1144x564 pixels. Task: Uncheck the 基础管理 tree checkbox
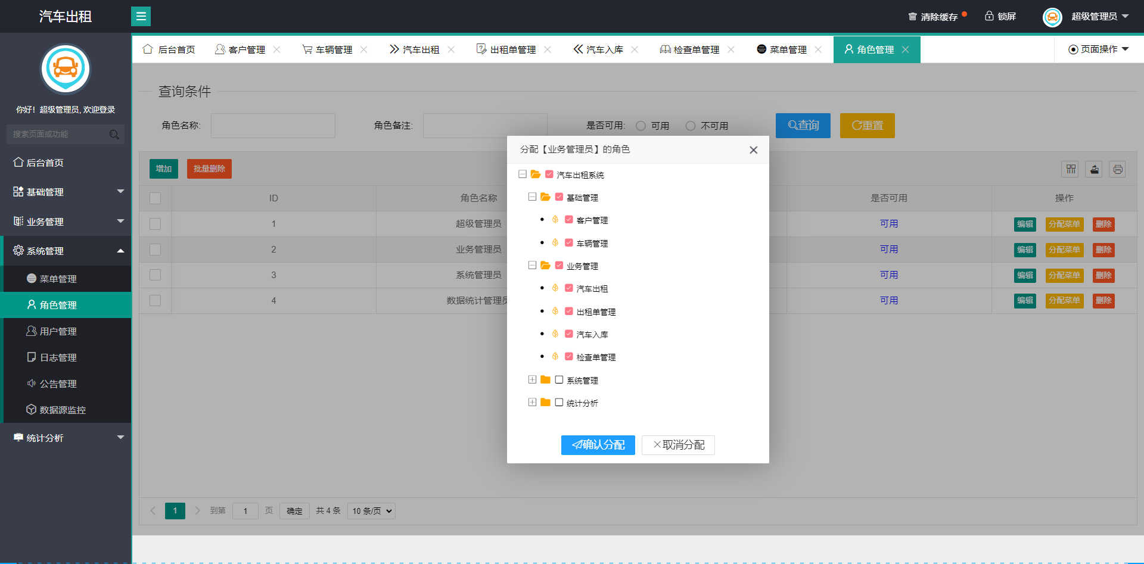(559, 197)
